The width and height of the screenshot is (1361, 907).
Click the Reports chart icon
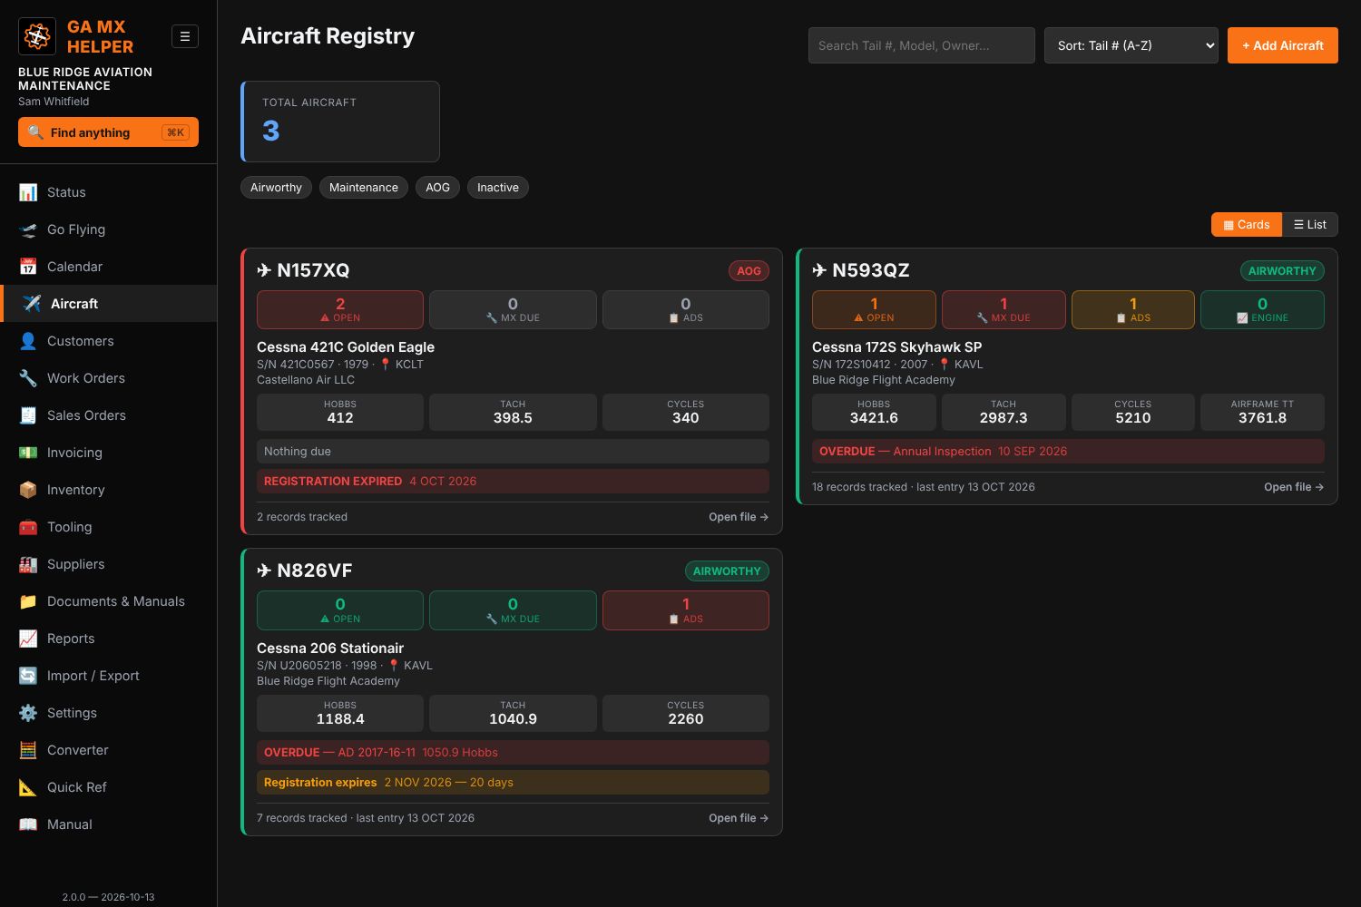(x=28, y=639)
